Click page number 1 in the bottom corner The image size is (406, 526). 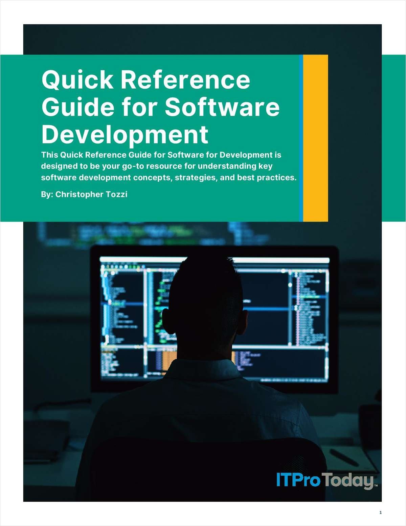coord(380,512)
